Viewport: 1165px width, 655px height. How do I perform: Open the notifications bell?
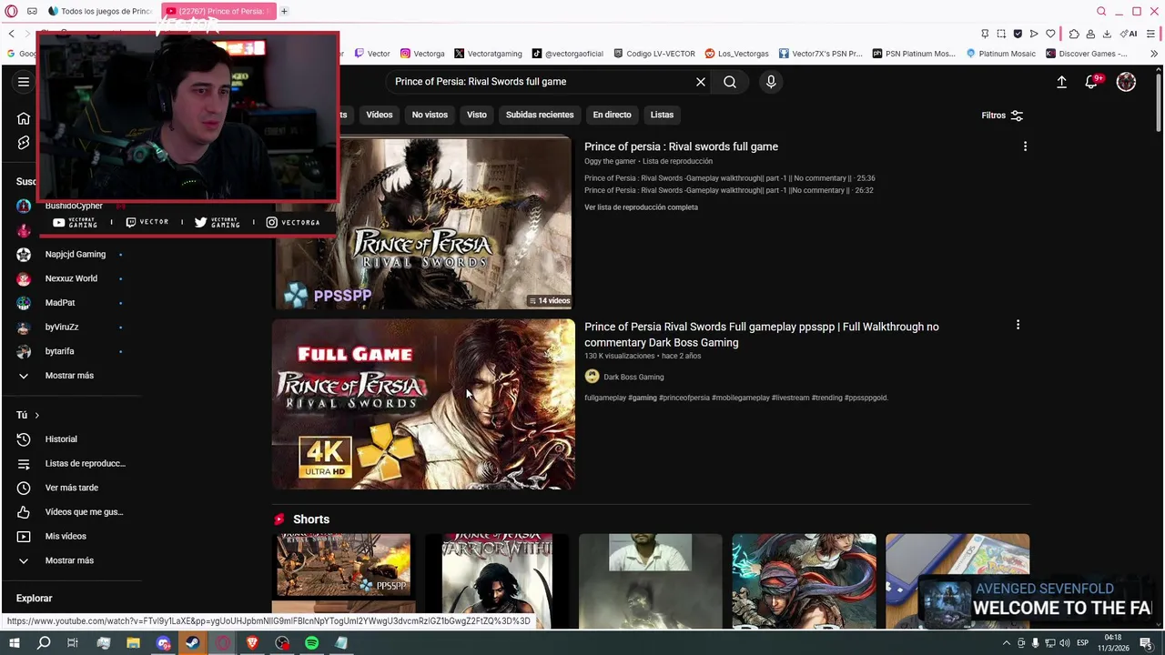(x=1091, y=82)
